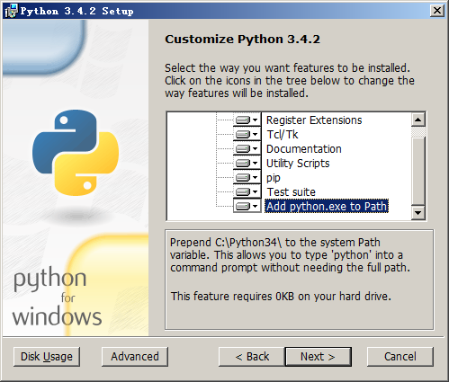Click the feature list scrollbar up arrow
Screen dimensions: 449x382
click(418, 120)
